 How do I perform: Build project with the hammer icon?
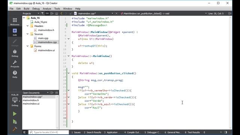click(15, 129)
